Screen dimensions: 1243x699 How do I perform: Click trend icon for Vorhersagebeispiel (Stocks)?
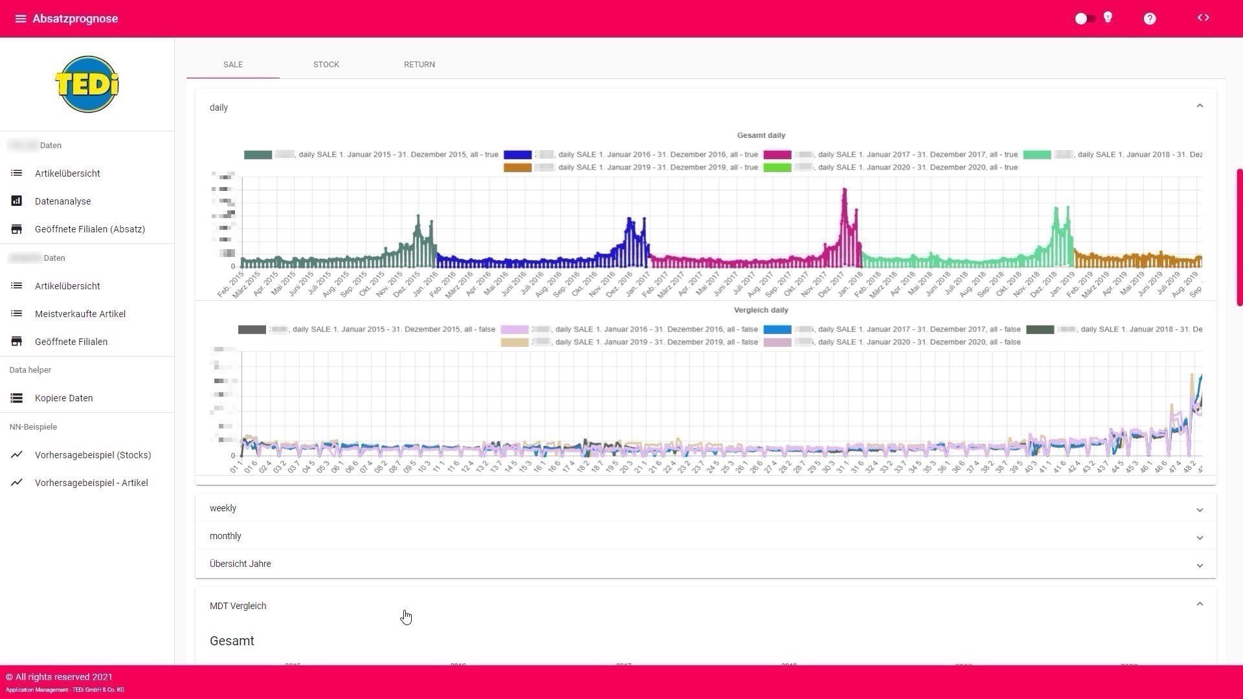pos(17,455)
